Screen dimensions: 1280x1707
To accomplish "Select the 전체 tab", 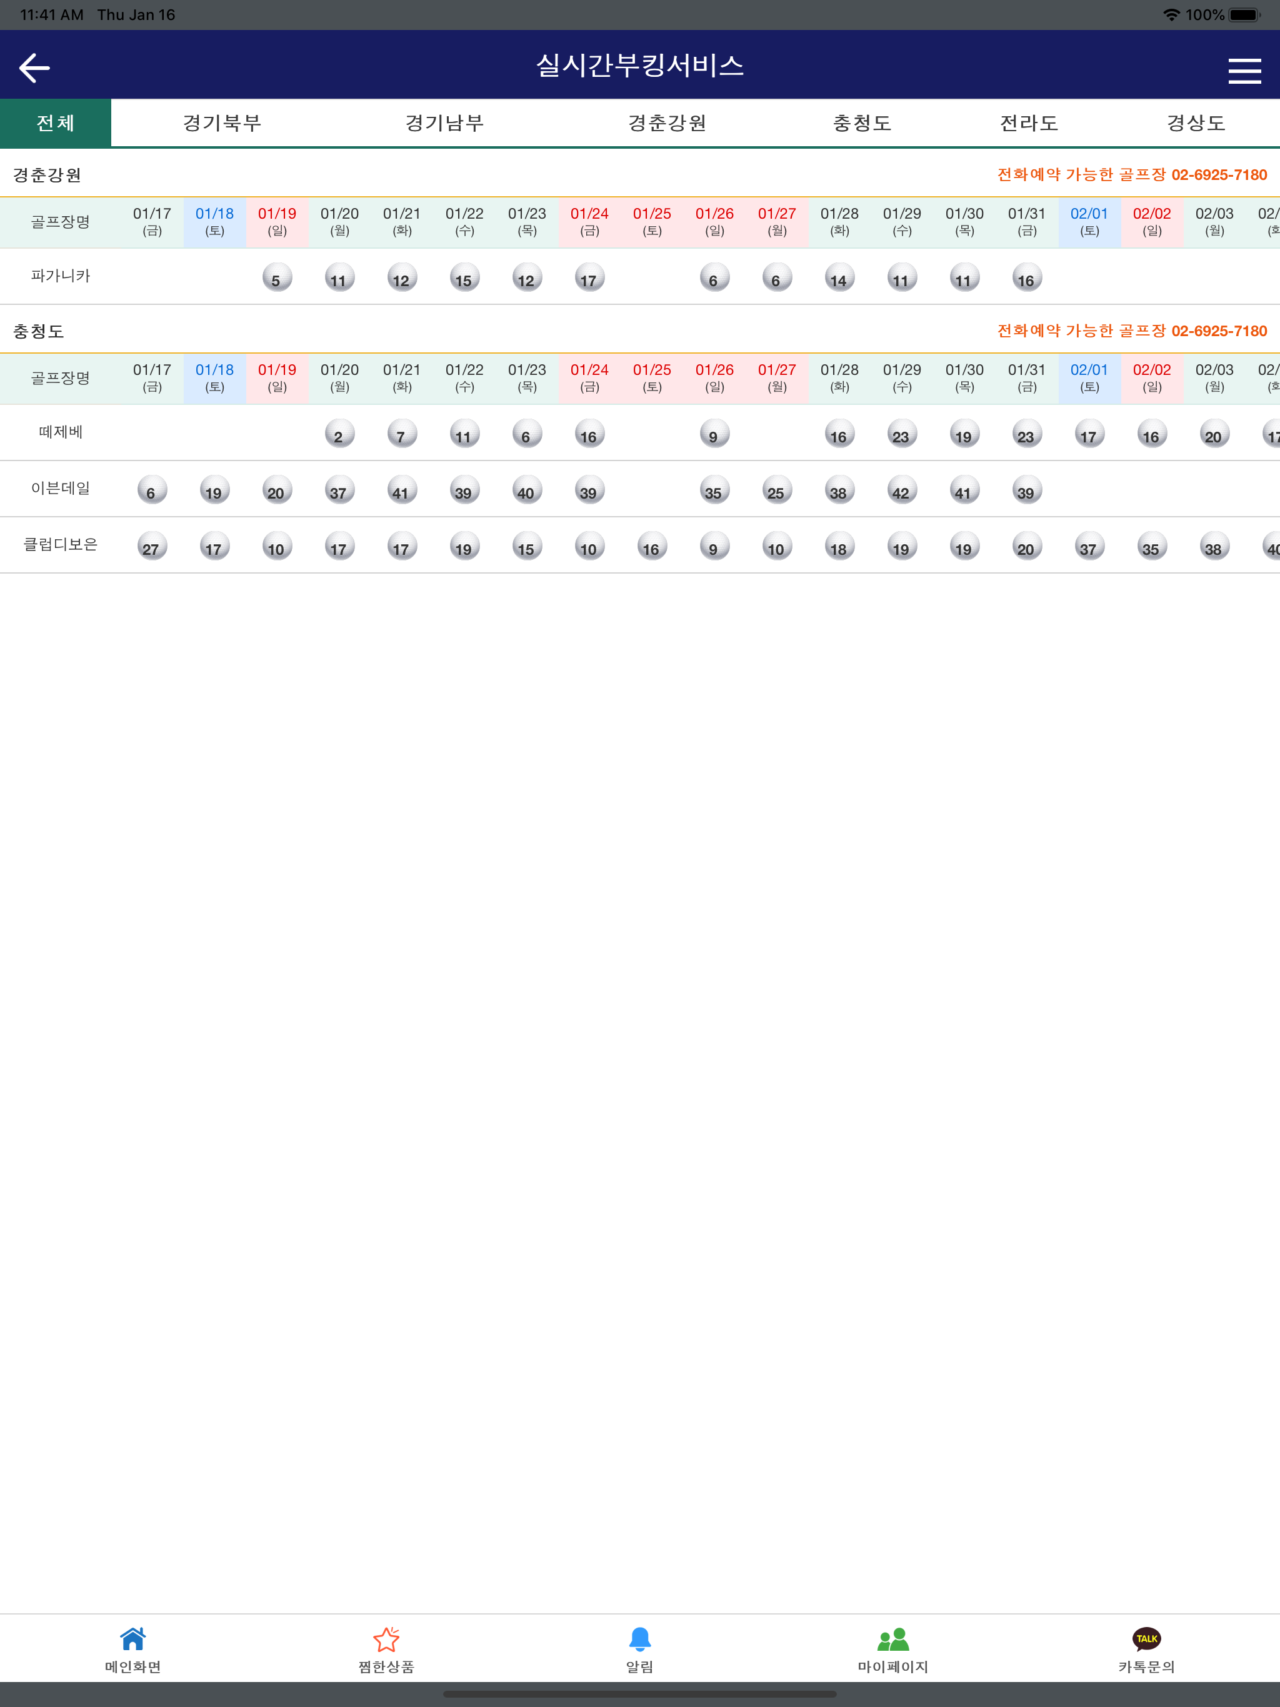I will [x=56, y=122].
